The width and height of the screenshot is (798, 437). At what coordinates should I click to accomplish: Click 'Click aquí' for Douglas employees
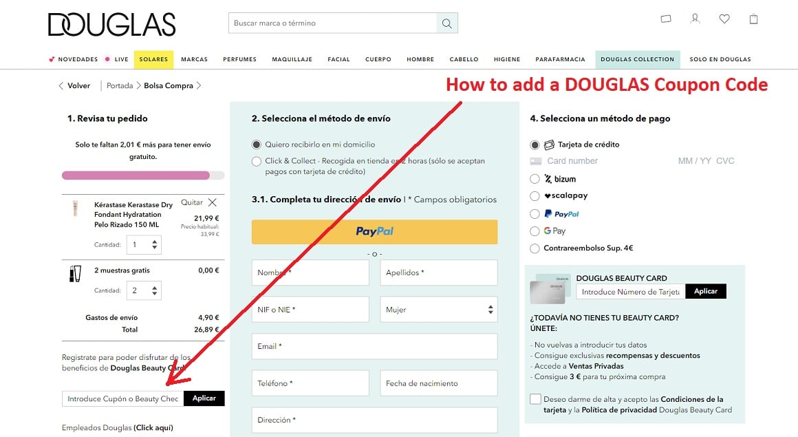(x=153, y=427)
